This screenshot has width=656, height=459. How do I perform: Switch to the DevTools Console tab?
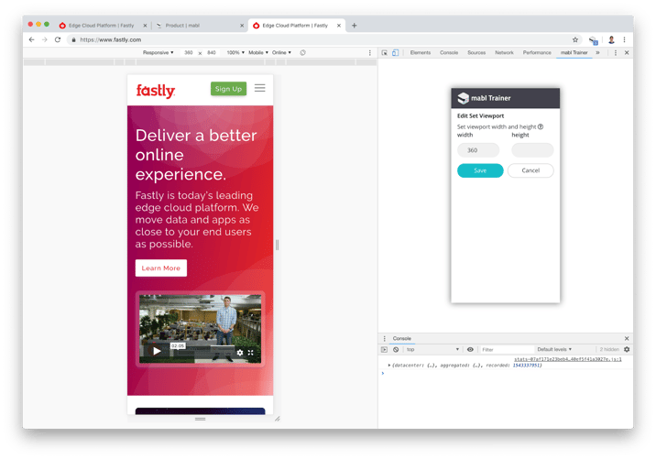449,53
